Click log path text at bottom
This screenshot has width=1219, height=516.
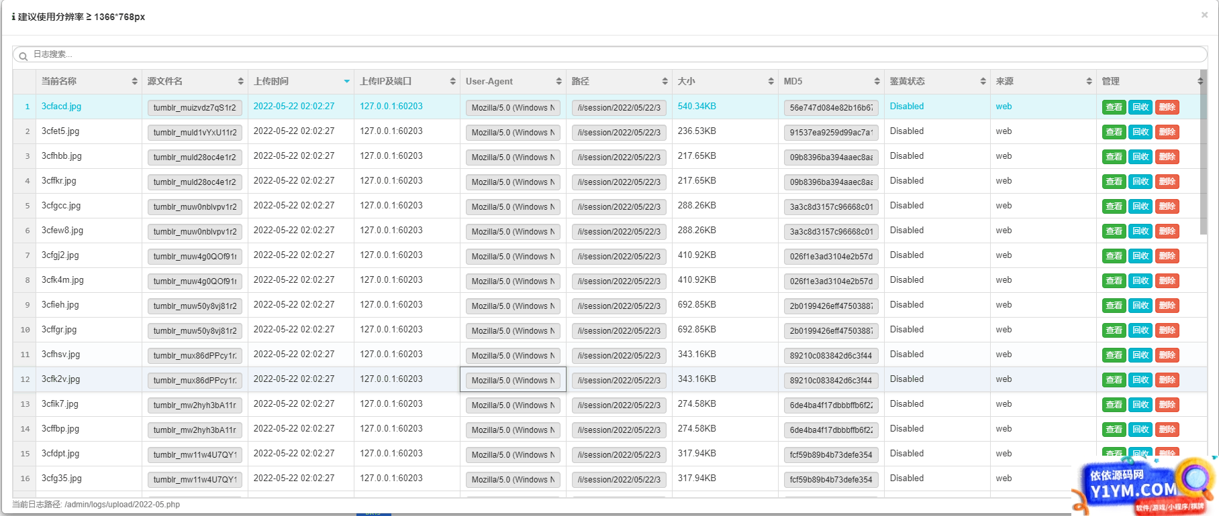96,505
